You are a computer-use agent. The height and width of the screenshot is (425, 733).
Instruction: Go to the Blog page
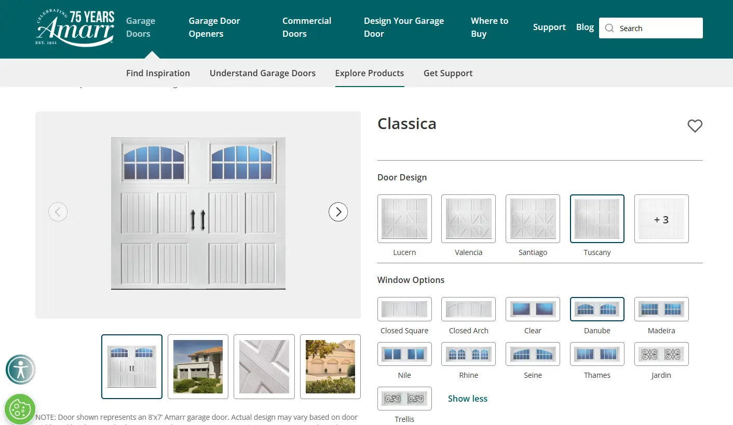click(x=585, y=27)
